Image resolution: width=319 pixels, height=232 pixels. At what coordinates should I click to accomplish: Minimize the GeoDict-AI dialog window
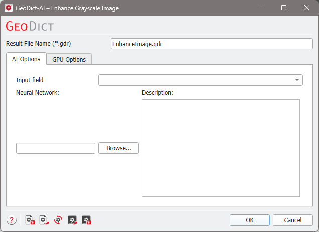tap(261, 8)
